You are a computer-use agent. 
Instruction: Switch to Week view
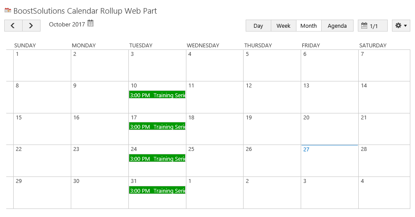284,26
